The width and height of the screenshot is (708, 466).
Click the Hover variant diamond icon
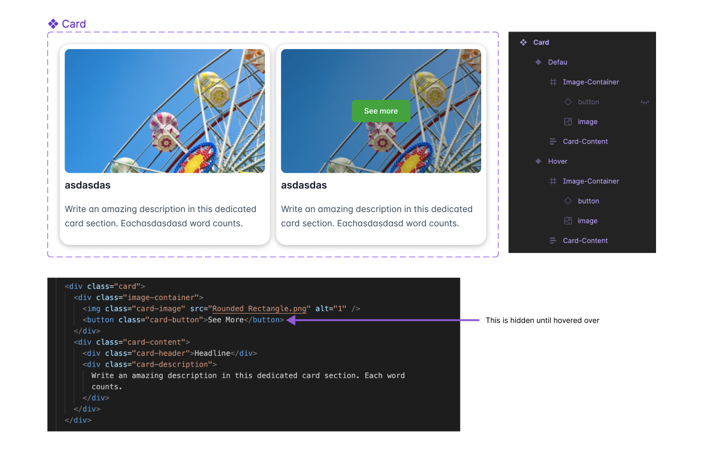tap(538, 161)
